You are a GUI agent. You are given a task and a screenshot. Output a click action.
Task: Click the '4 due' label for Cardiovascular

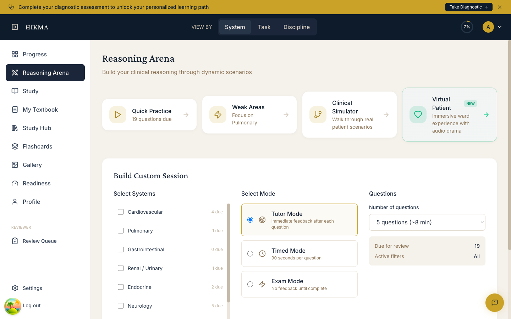click(217, 212)
